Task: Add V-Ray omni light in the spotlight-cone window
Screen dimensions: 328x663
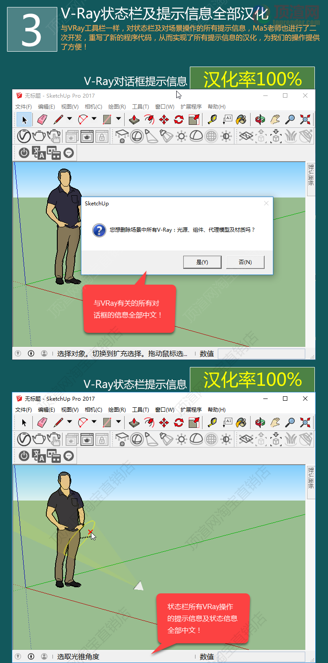Action: tap(181, 439)
